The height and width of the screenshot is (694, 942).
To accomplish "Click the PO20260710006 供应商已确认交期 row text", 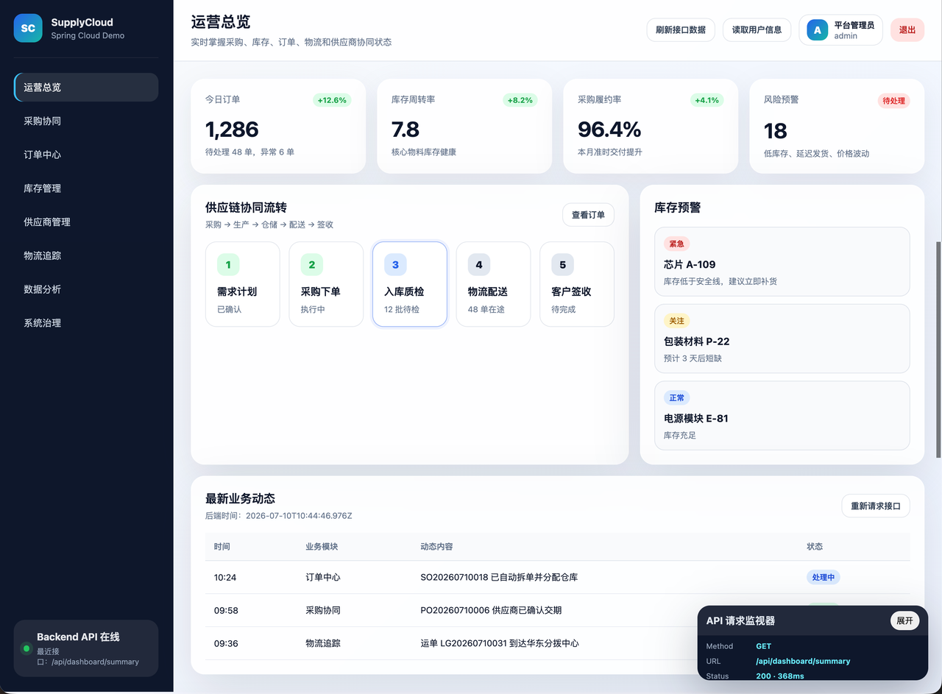I will (491, 610).
